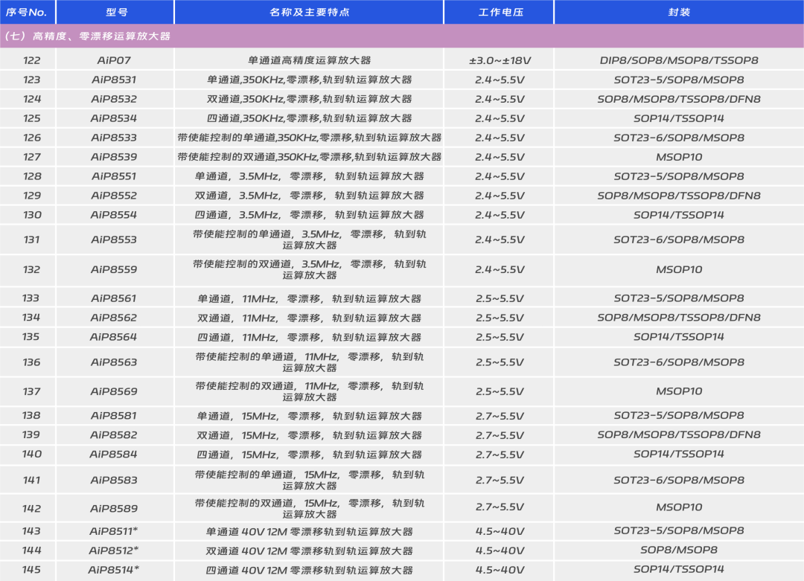
Task: Click description 单通道,350KHz,零漂移,轨到轨运算放大器
Action: click(x=309, y=80)
